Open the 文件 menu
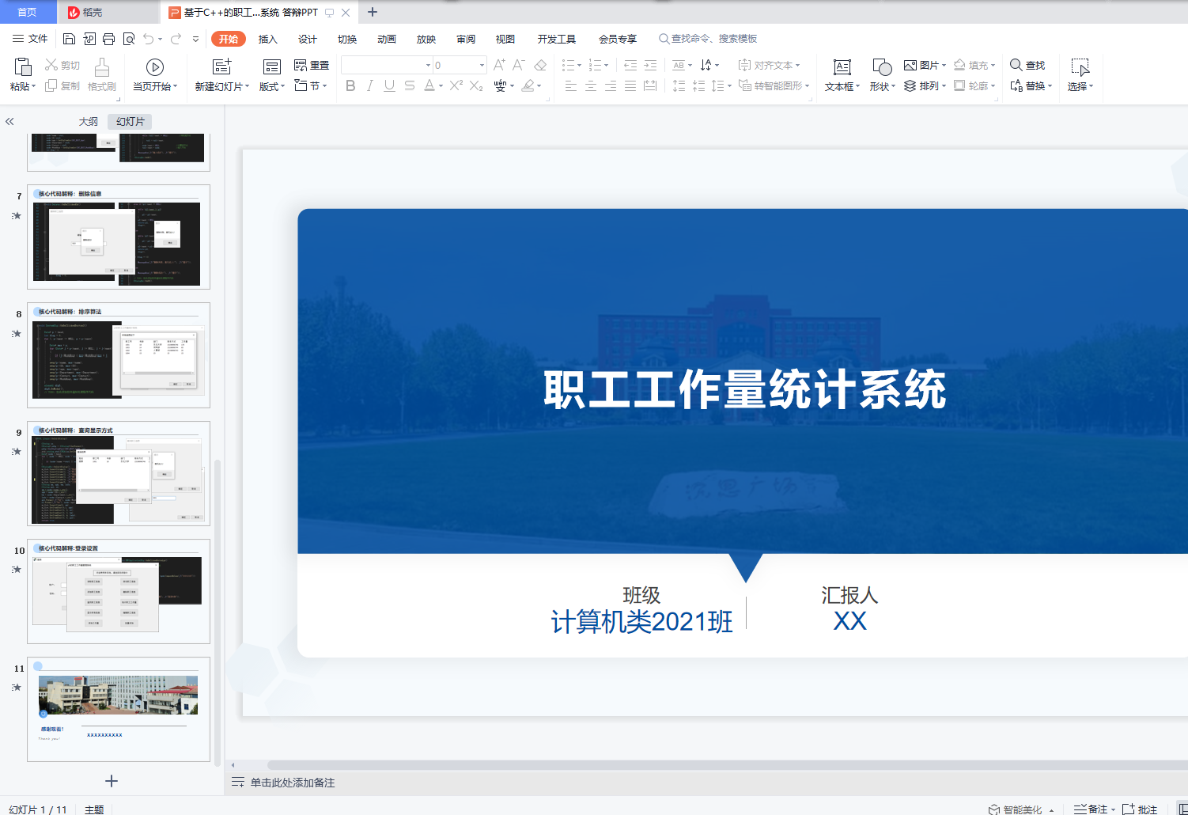Viewport: 1188px width, 815px height. (x=30, y=39)
